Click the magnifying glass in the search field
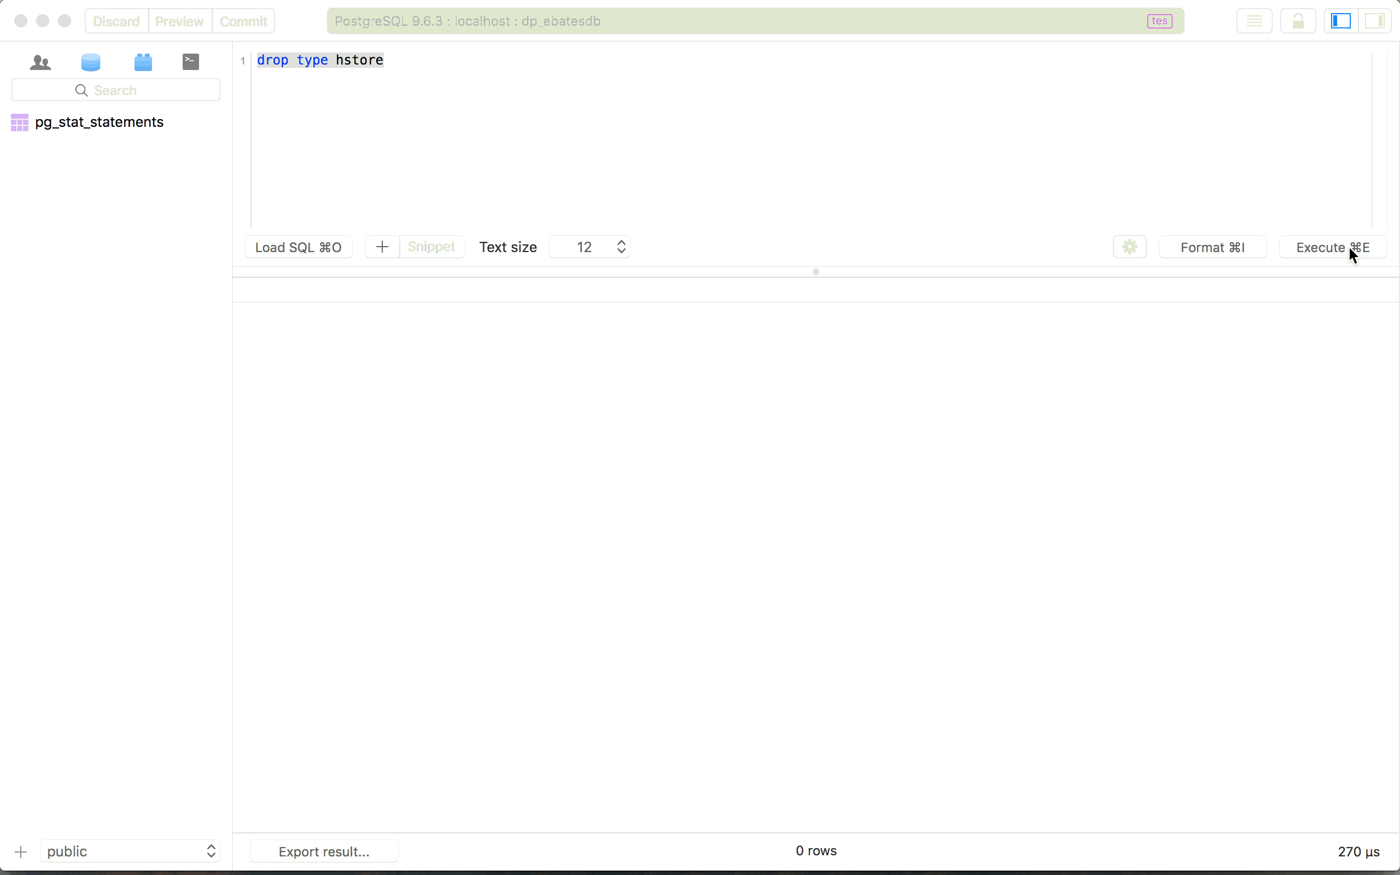Viewport: 1400px width, 875px height. 80,90
